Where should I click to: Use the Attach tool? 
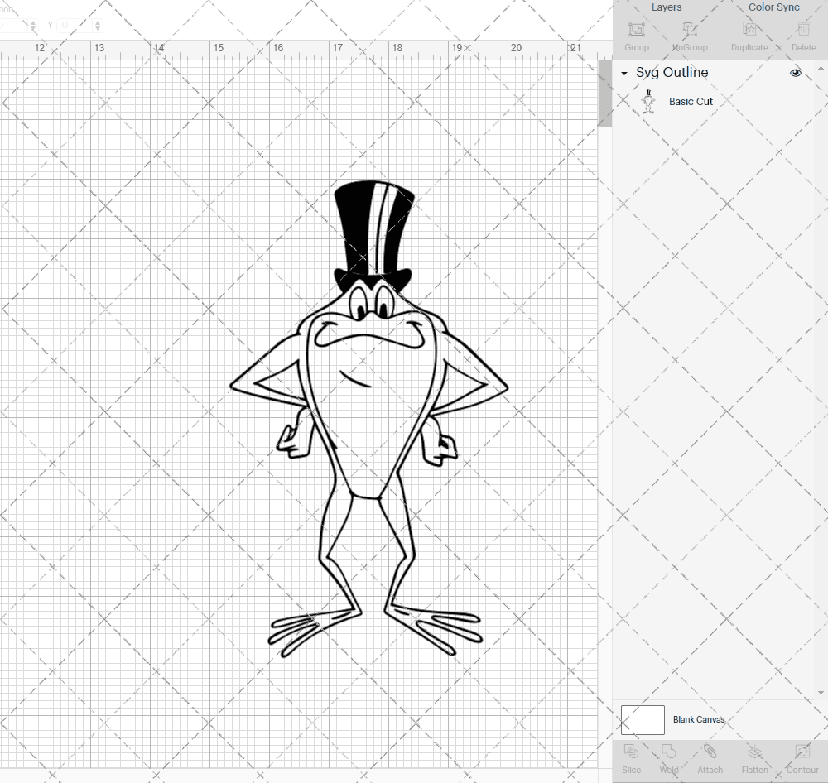710,757
